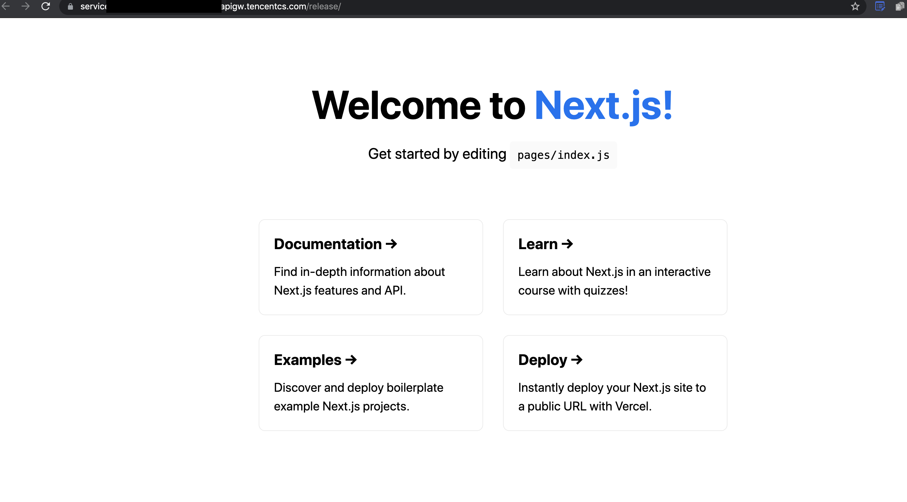Open the Examples card heading
Screen dimensions: 907x502
click(x=307, y=359)
